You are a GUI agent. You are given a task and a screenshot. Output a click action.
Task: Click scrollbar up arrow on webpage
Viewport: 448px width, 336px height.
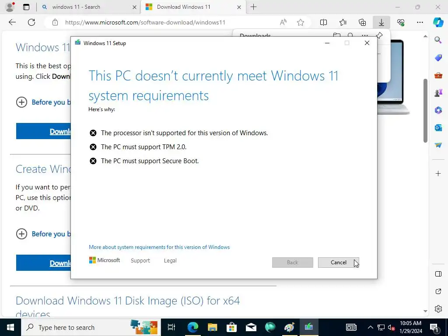click(425, 36)
